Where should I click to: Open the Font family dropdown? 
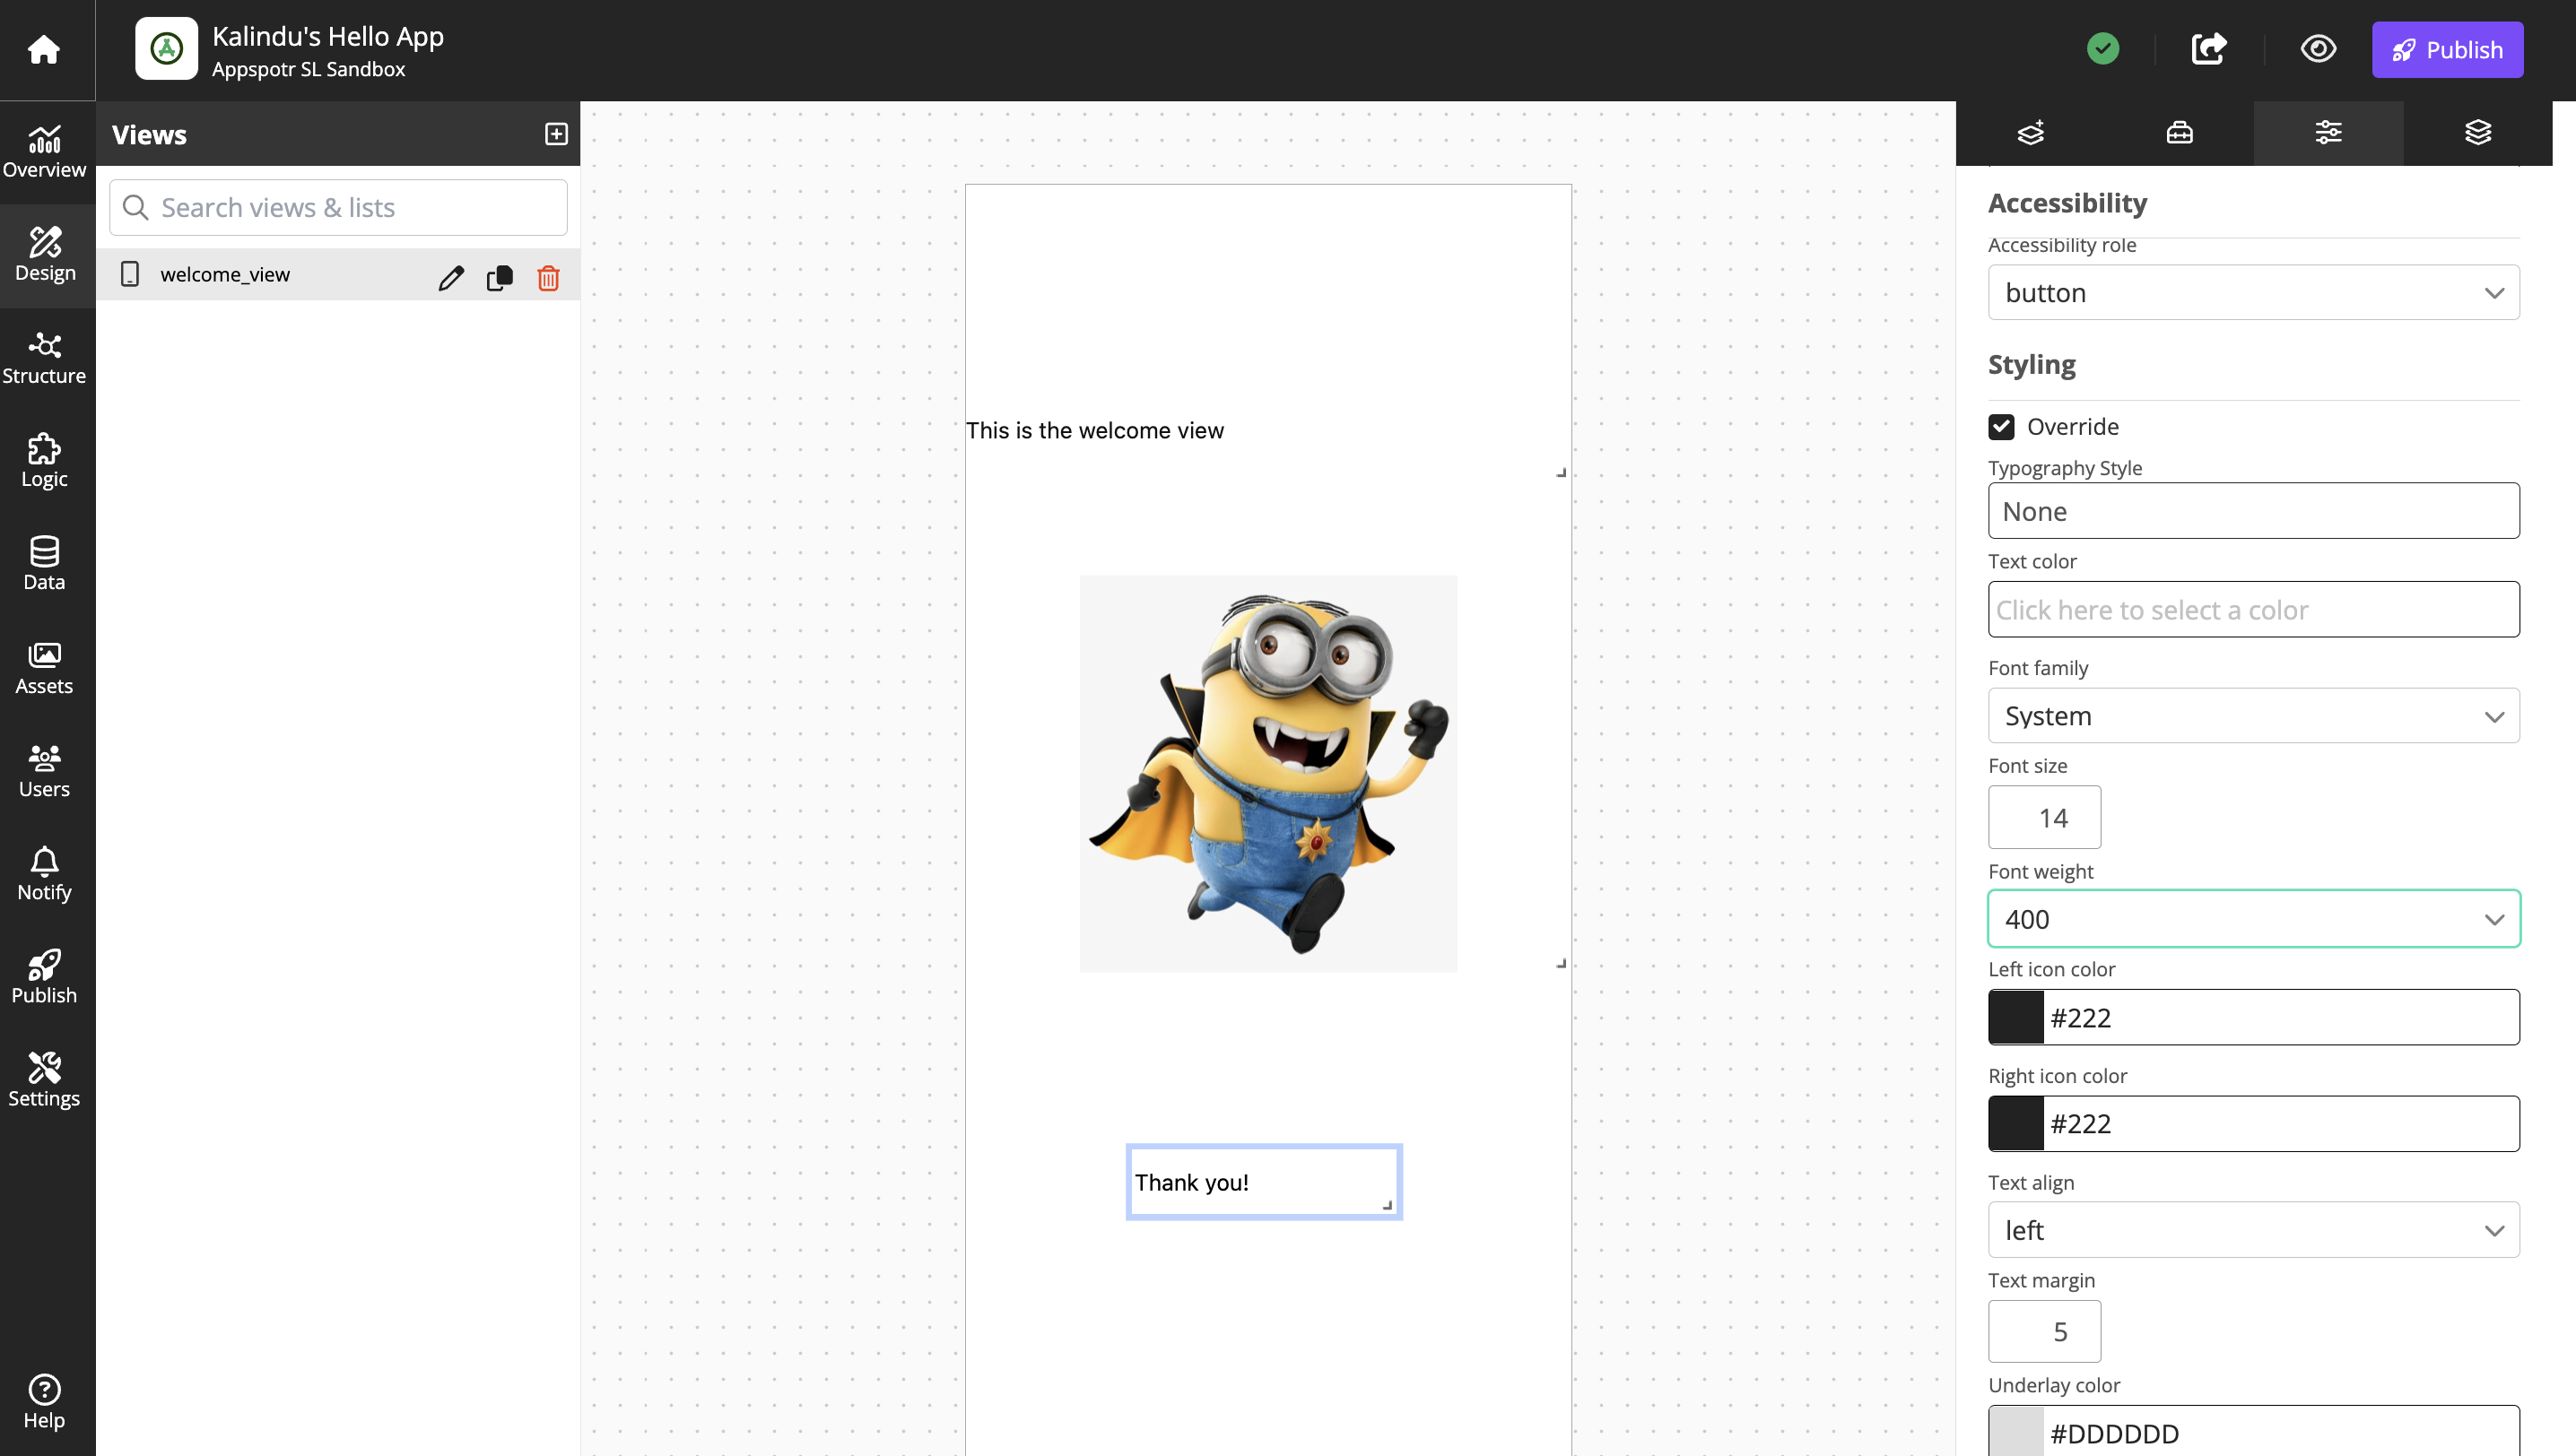[2253, 715]
